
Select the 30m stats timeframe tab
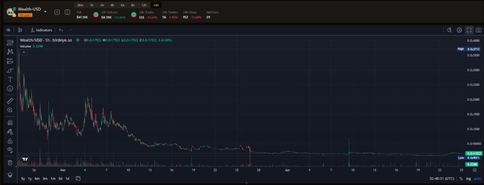tap(80, 5)
